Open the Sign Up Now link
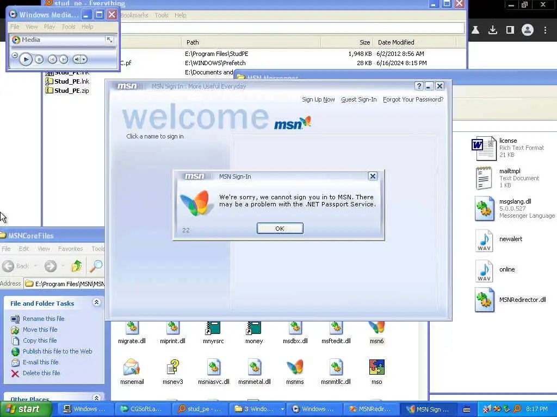This screenshot has width=557, height=417. (318, 99)
